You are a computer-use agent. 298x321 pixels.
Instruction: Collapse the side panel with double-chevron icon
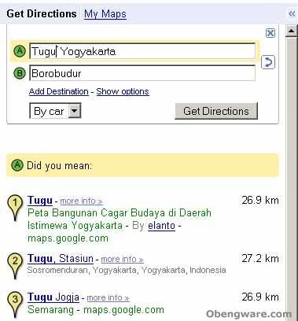point(292,13)
